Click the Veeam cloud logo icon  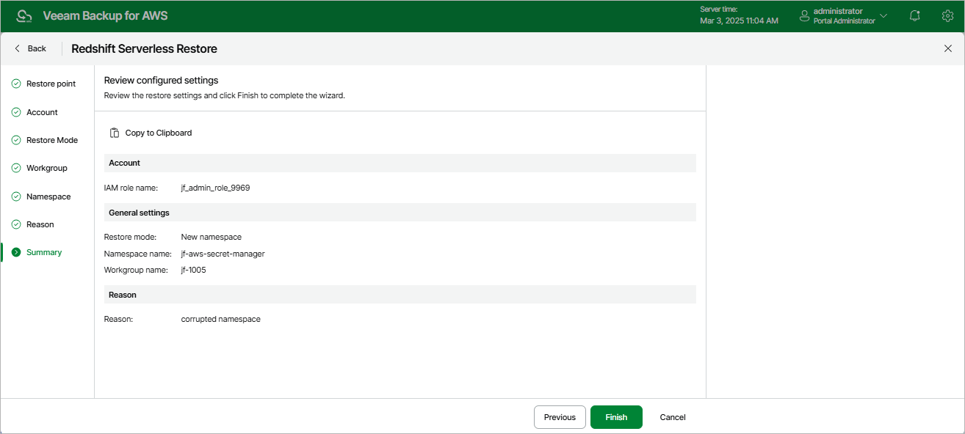coord(24,16)
